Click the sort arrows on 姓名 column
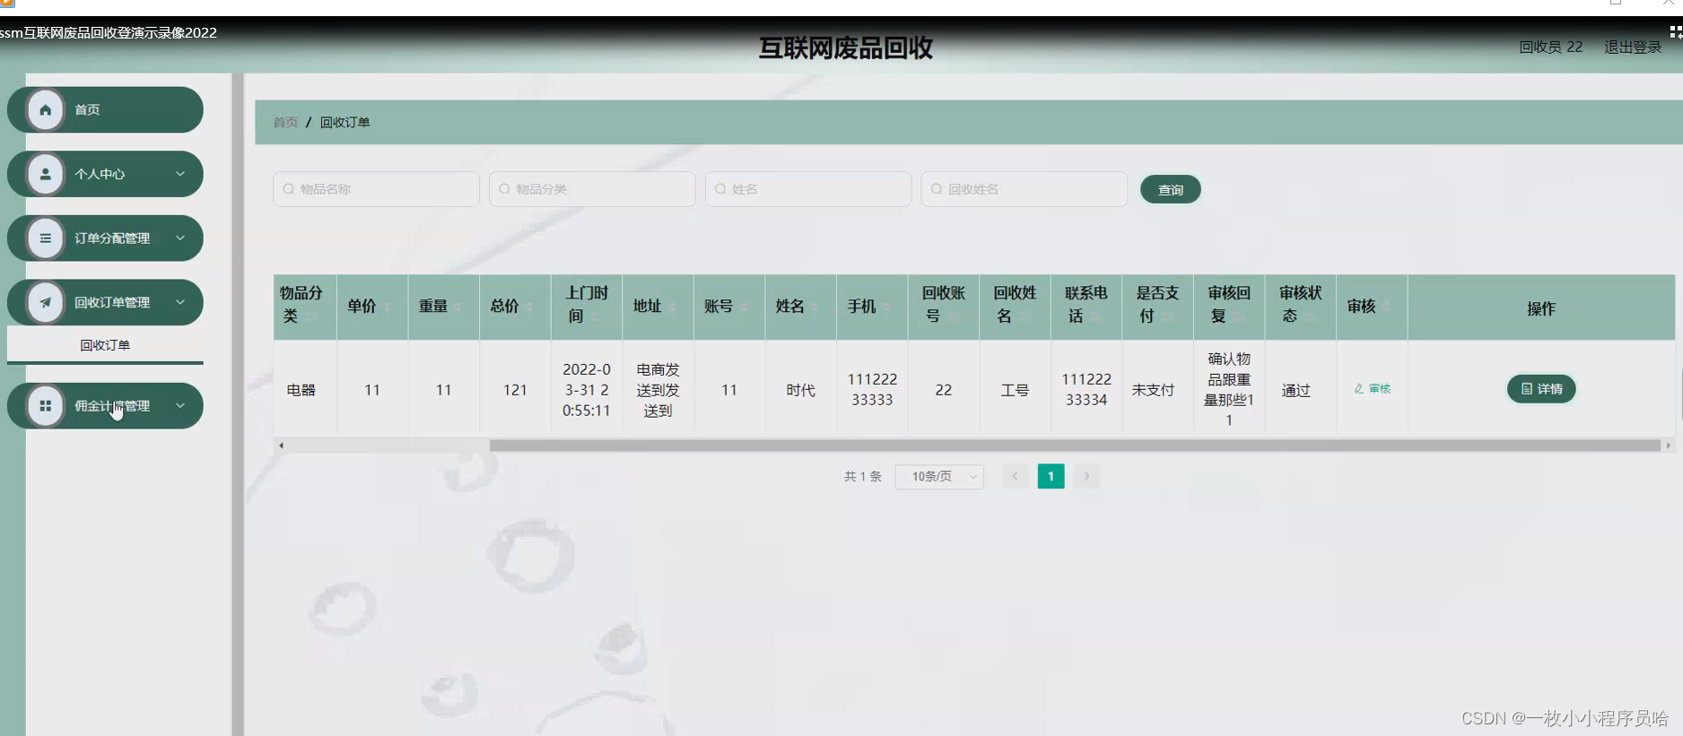This screenshot has height=736, width=1683. 815,307
